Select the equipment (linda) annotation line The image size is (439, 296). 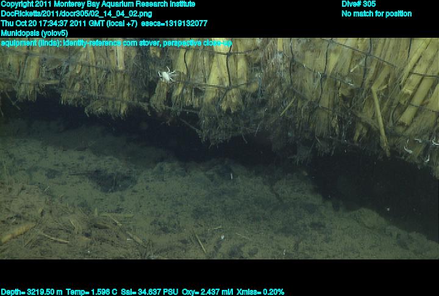(x=116, y=43)
